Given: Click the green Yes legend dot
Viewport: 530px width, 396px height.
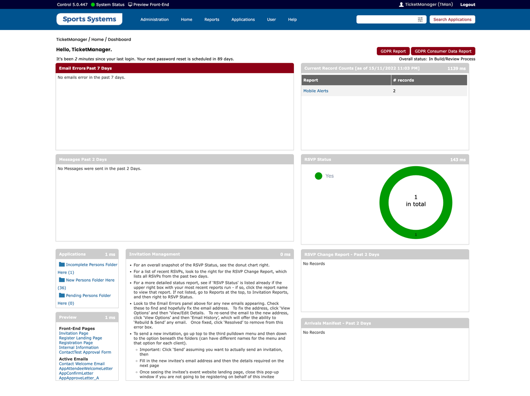Looking at the screenshot, I should [x=318, y=176].
